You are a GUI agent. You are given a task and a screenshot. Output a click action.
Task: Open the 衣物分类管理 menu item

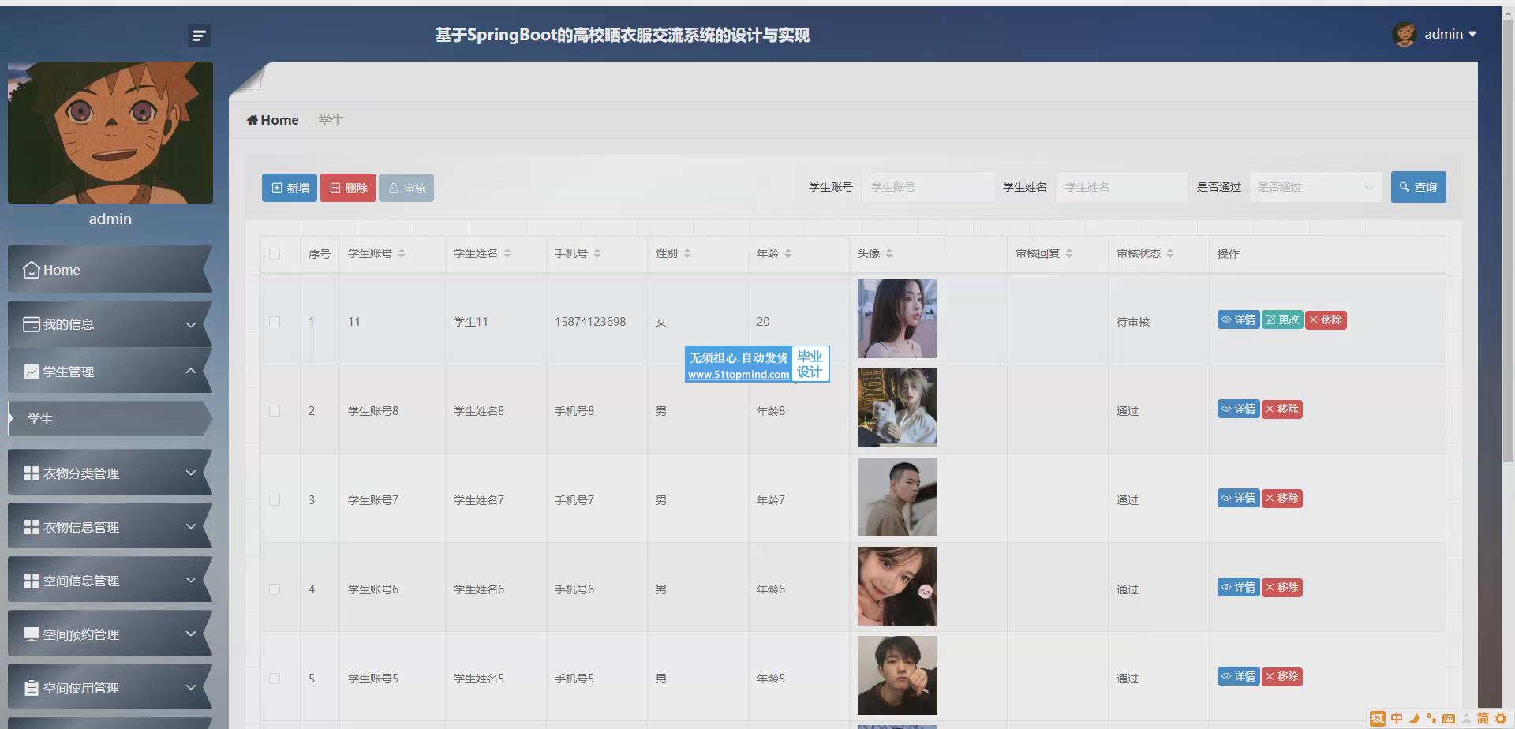(110, 473)
